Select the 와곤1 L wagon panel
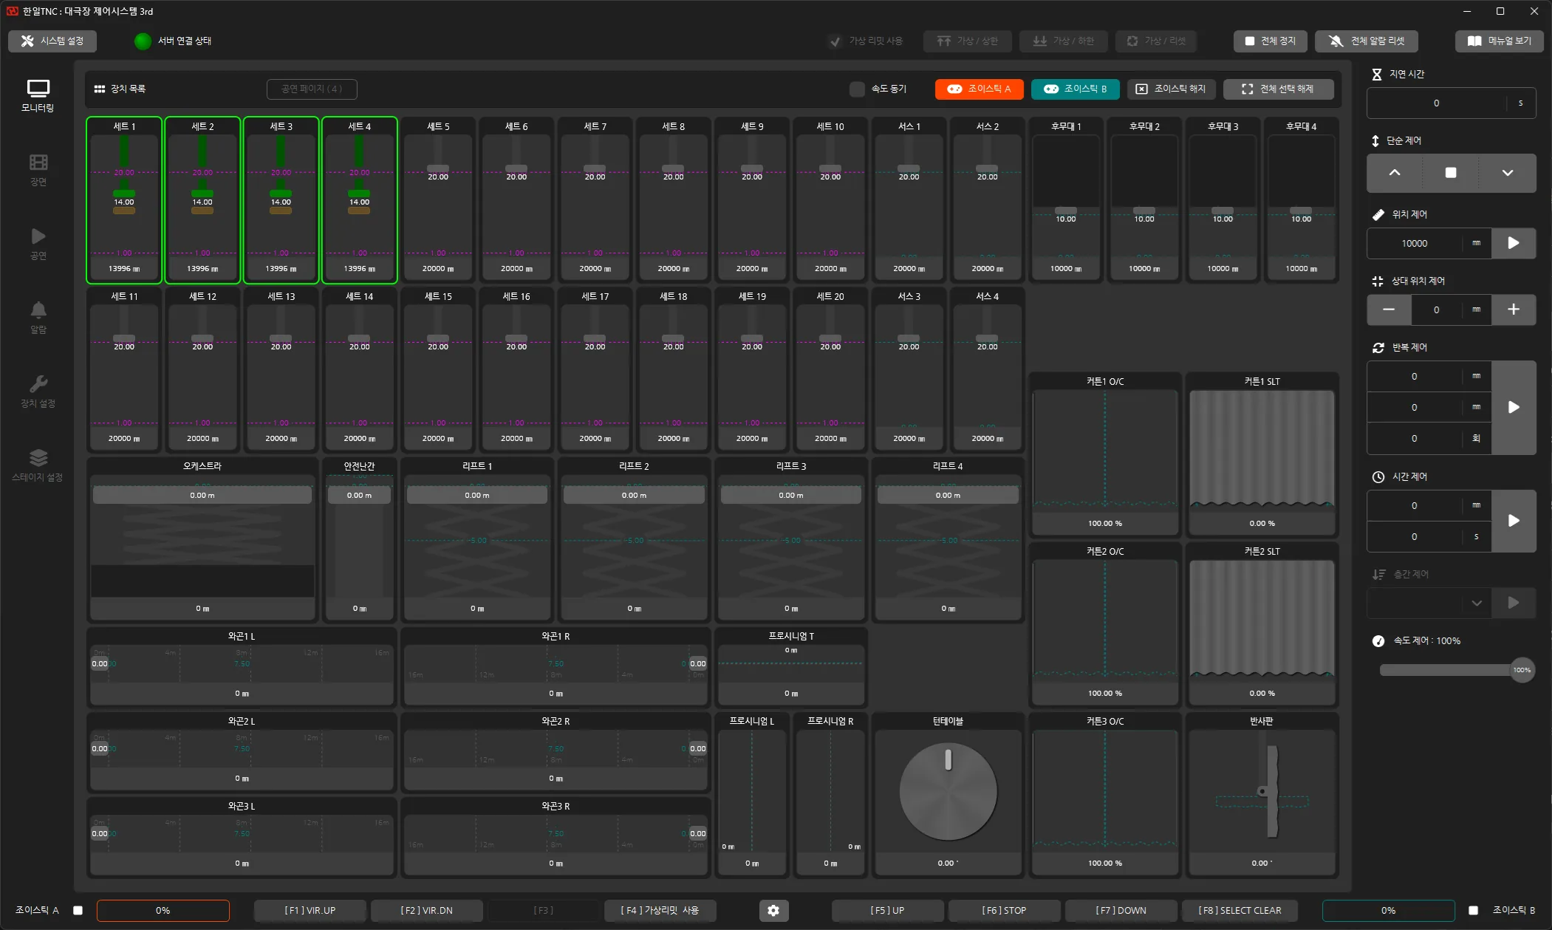 (242, 667)
